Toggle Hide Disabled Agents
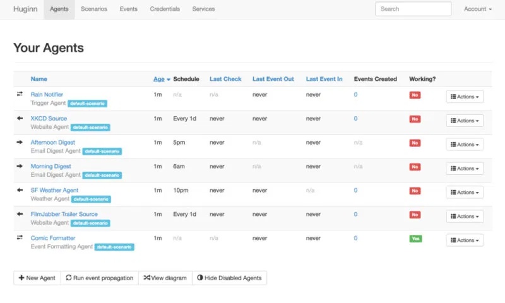Image resolution: width=505 pixels, height=303 pixels. (x=229, y=278)
